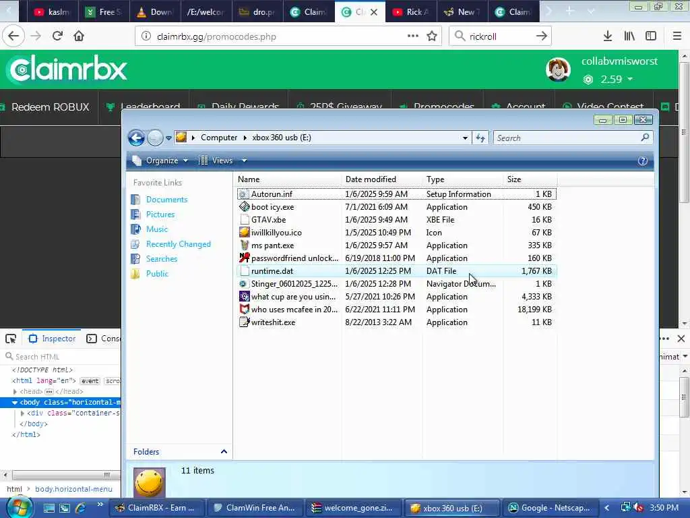The width and height of the screenshot is (690, 518).
Task: Open Firefox home page icon
Action: pyautogui.click(x=79, y=36)
